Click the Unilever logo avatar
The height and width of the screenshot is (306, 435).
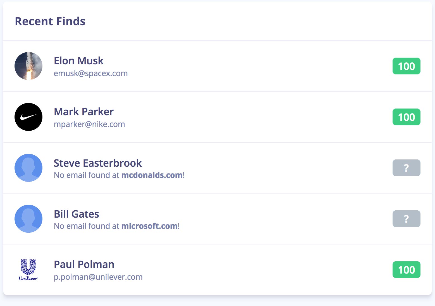coord(28,270)
